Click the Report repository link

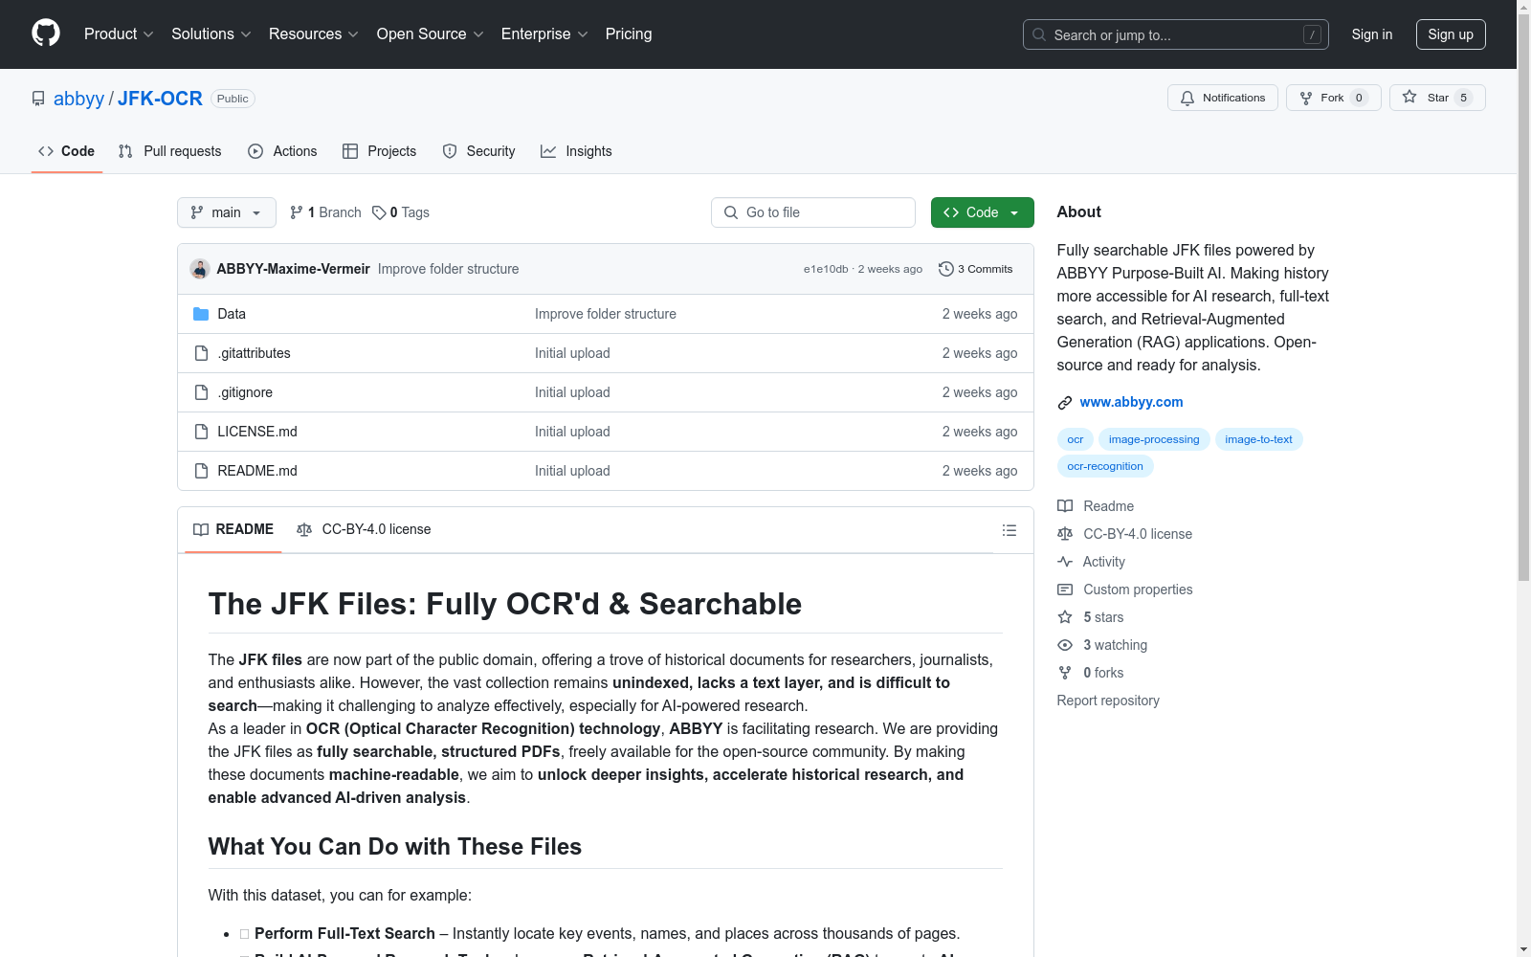1108,701
